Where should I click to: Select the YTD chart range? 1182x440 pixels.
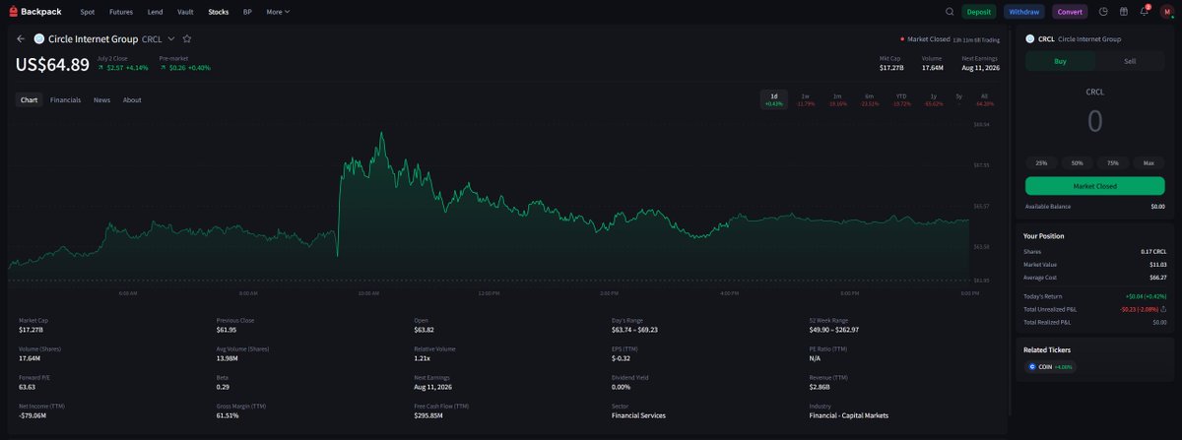900,99
